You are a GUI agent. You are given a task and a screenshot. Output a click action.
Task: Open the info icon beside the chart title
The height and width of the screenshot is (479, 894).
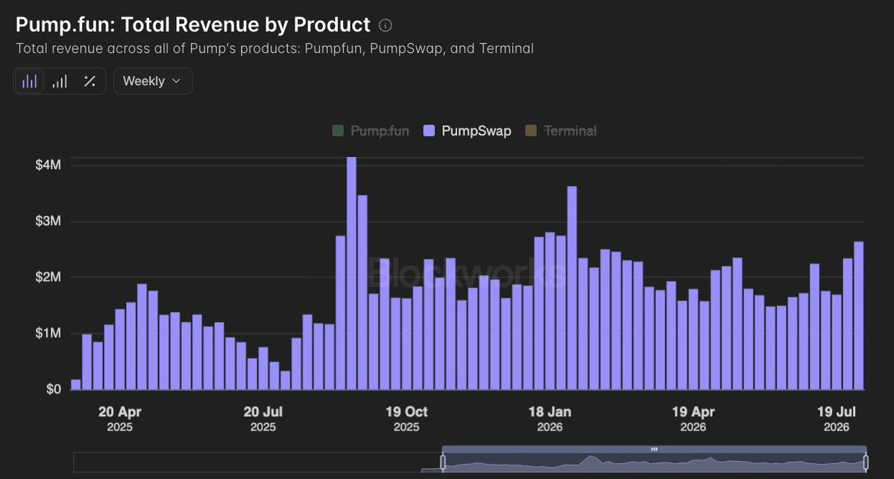click(x=385, y=25)
